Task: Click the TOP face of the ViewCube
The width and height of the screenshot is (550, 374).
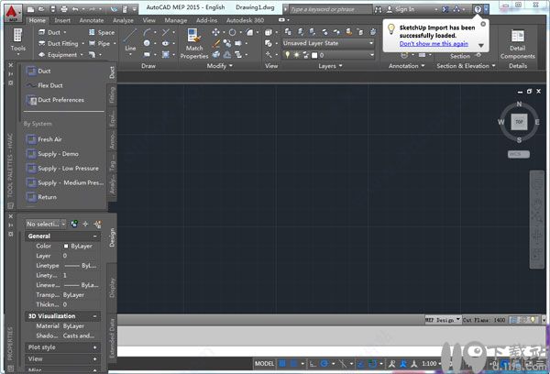Action: [x=519, y=122]
